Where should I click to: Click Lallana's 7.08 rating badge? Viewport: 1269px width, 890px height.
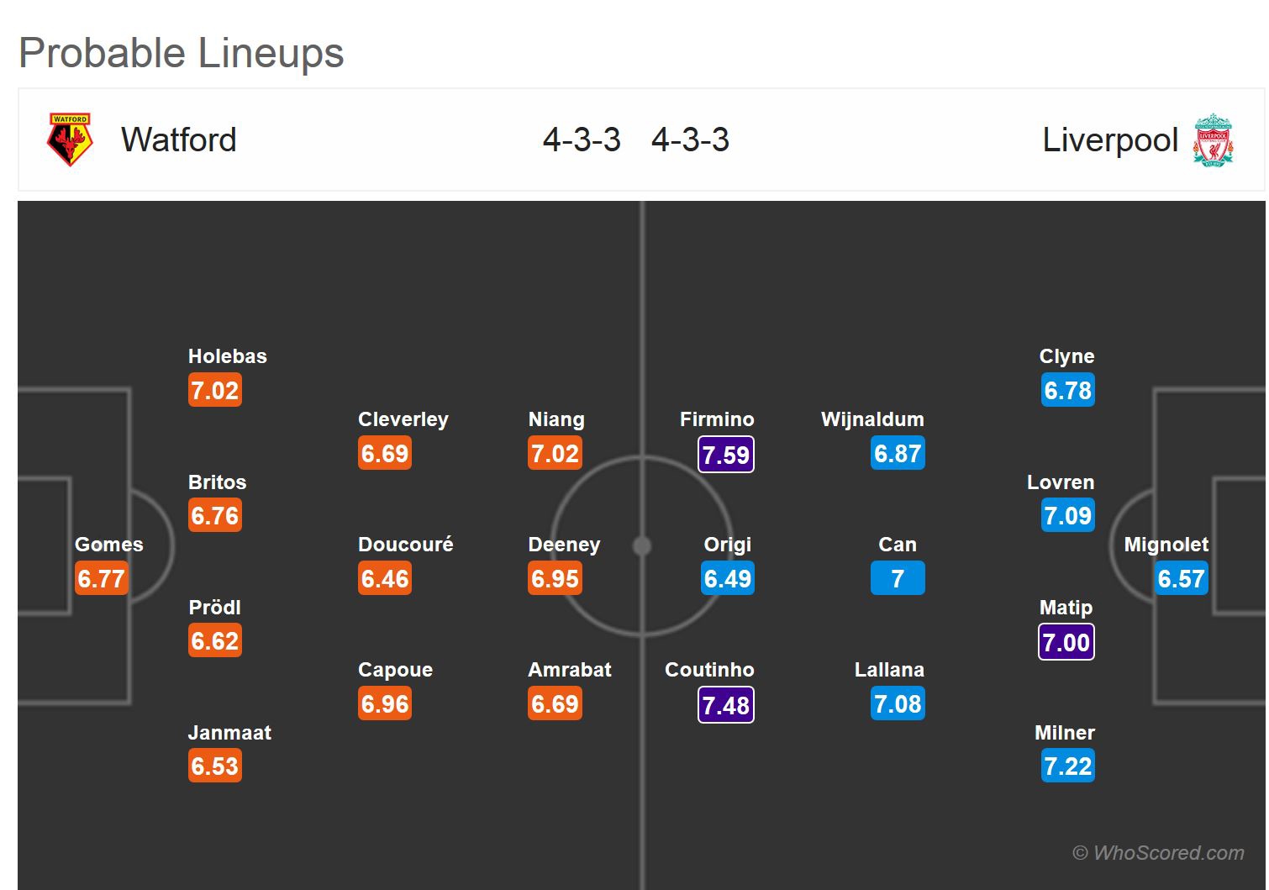point(898,704)
